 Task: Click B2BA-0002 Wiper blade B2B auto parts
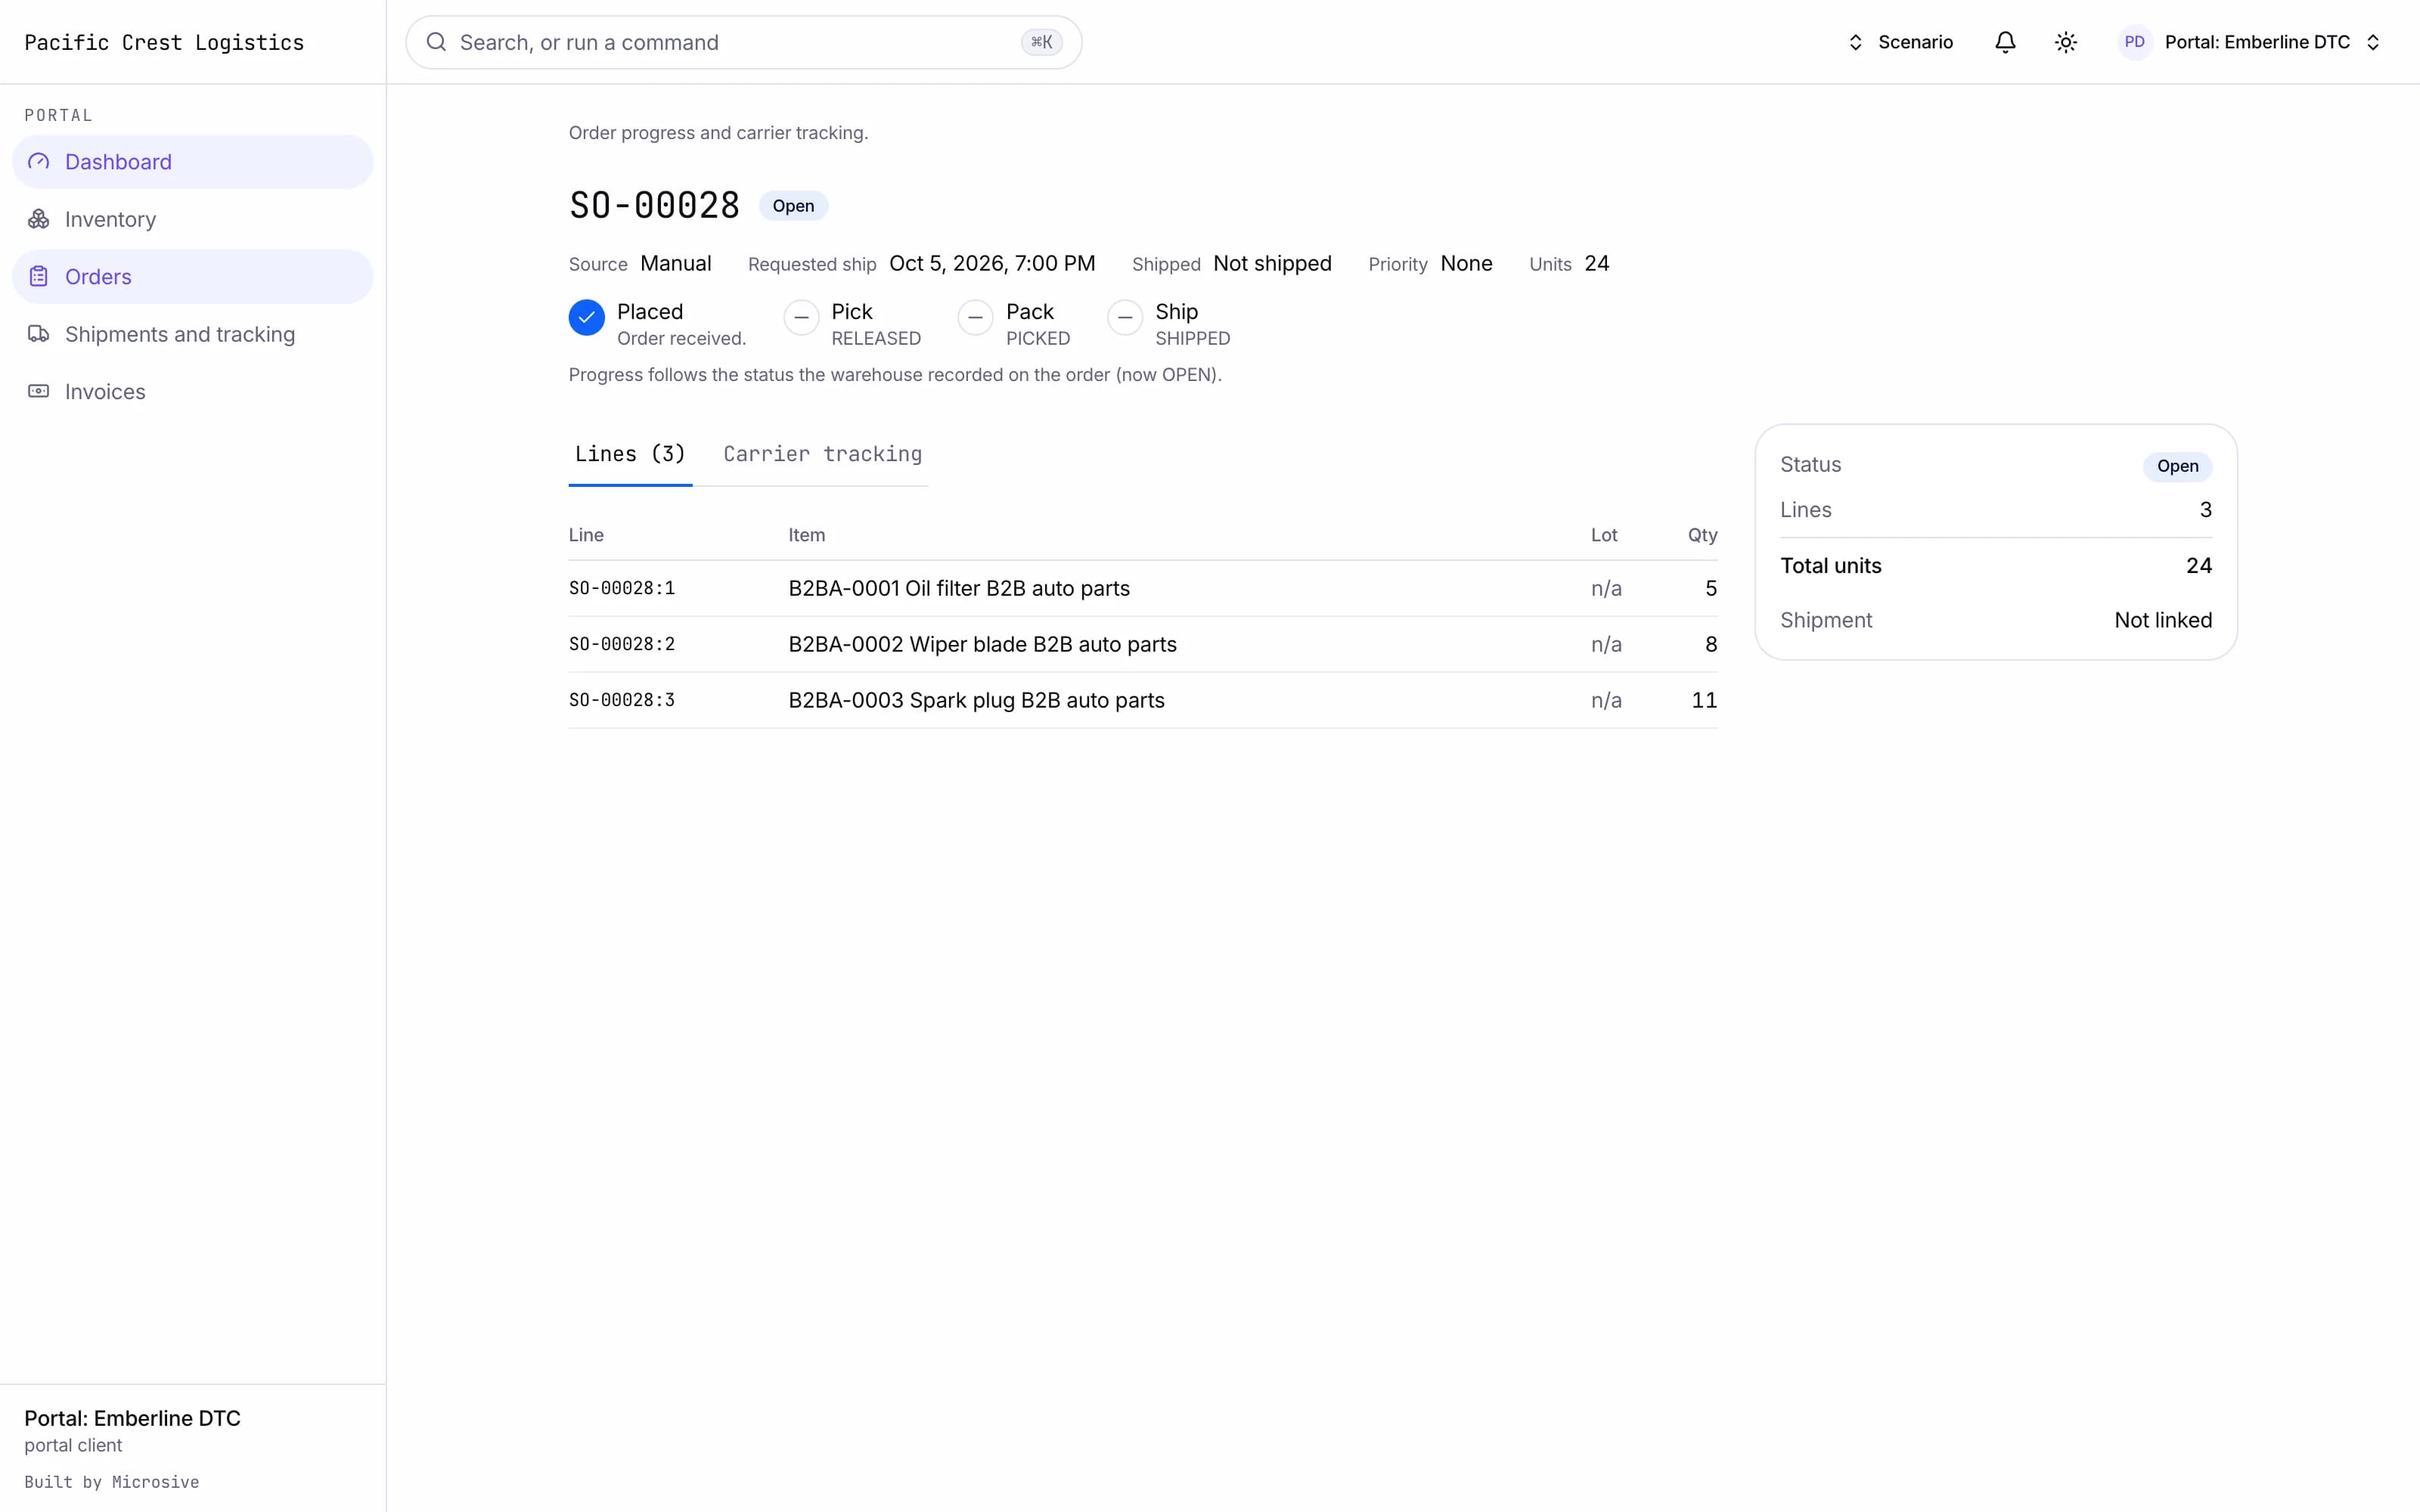click(x=982, y=644)
